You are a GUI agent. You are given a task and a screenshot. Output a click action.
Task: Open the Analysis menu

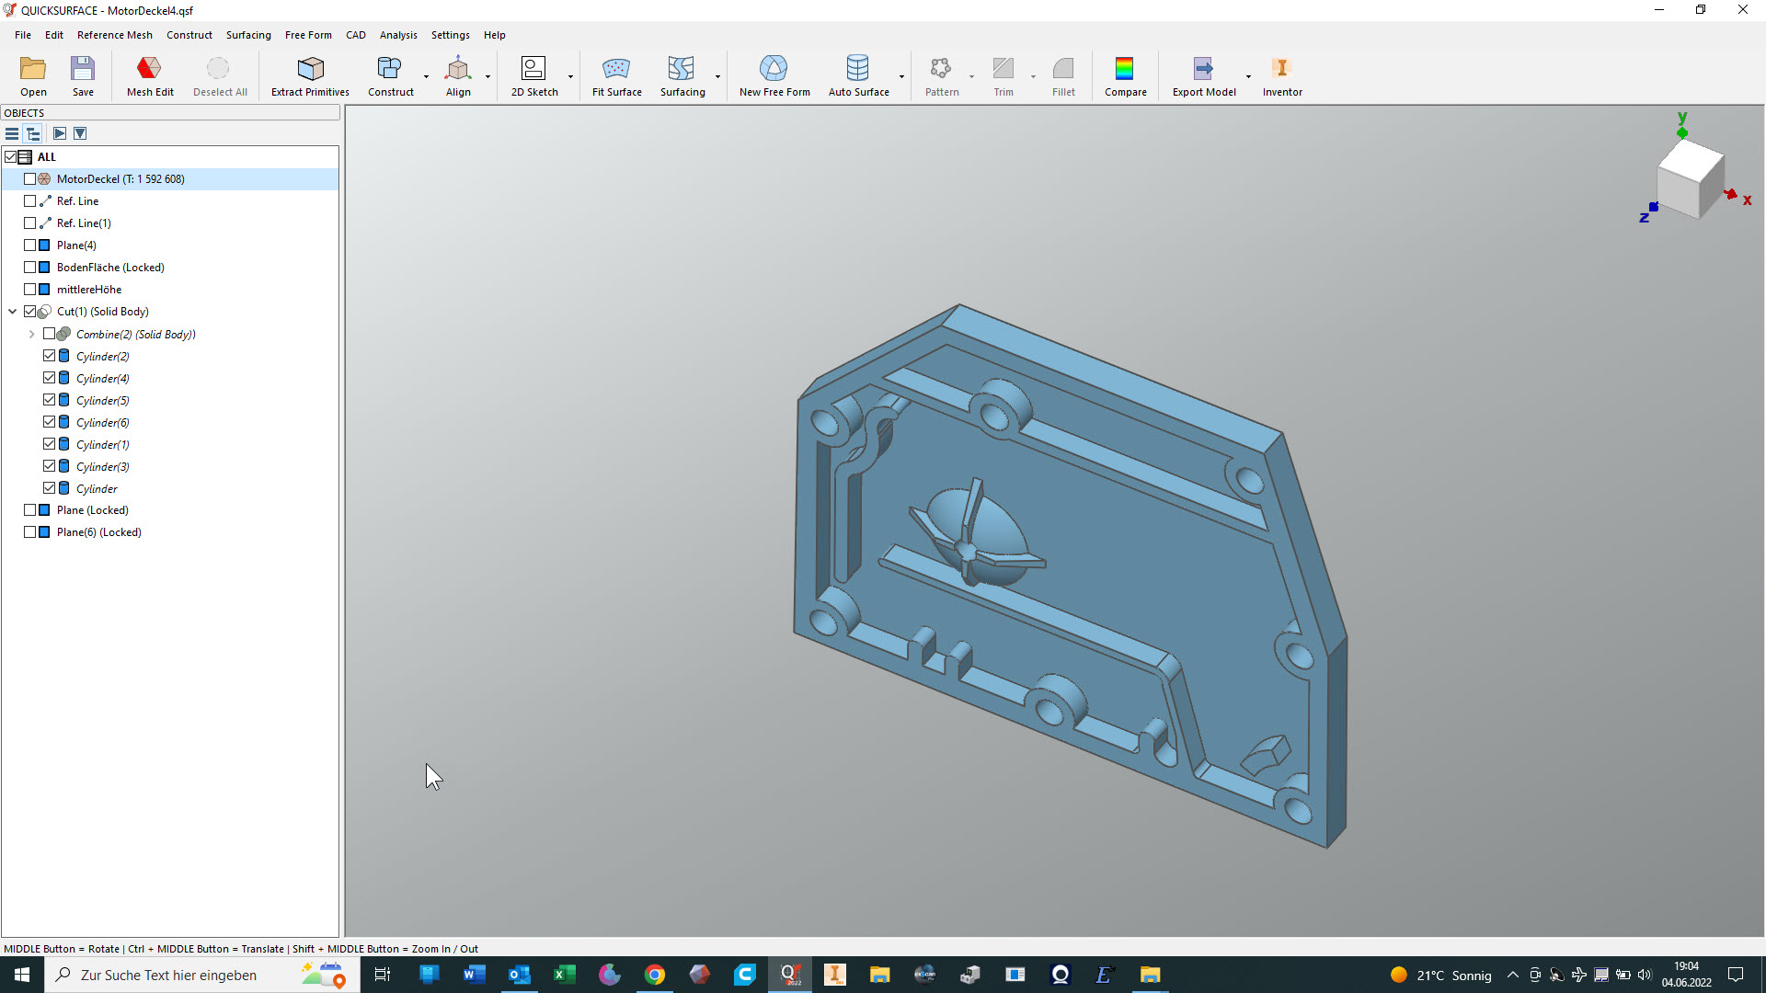pyautogui.click(x=397, y=35)
